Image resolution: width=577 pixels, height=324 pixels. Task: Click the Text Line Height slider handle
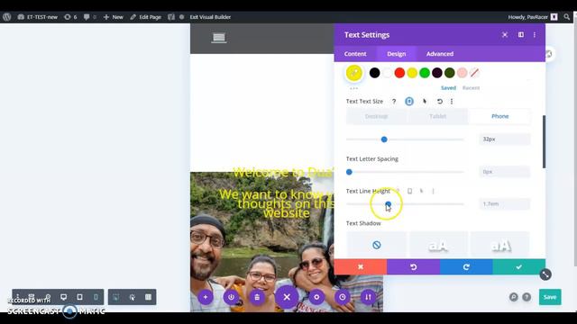point(389,204)
